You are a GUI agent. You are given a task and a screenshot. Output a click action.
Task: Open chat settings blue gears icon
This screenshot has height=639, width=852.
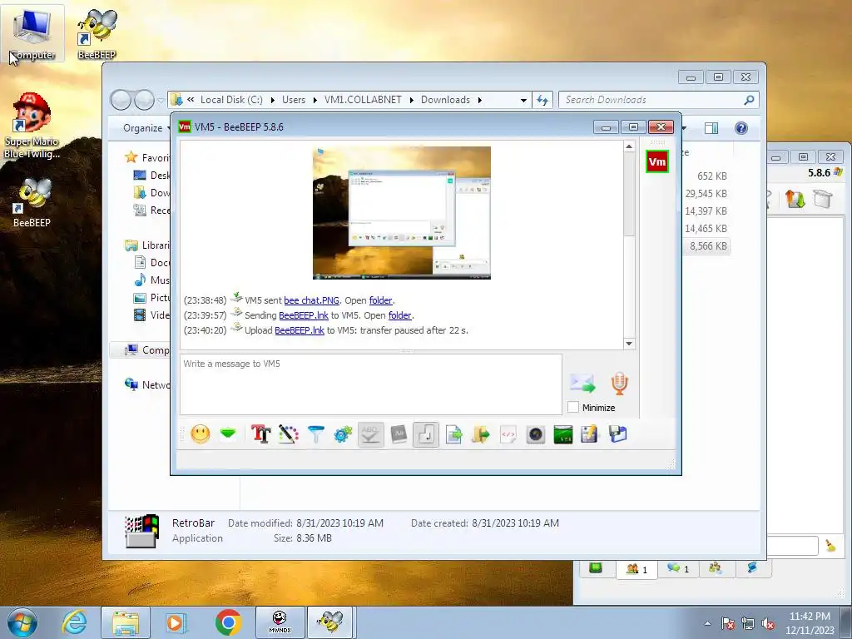click(x=343, y=434)
